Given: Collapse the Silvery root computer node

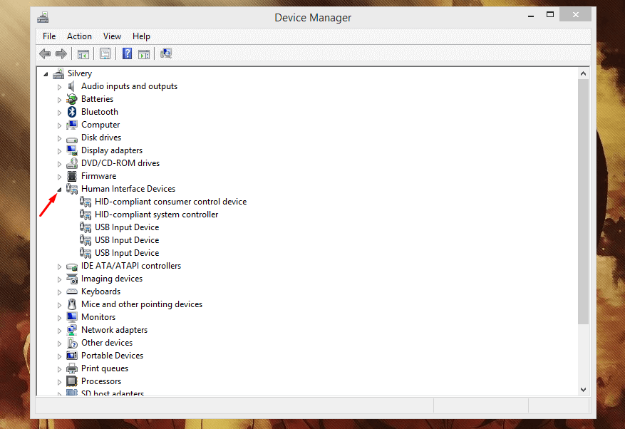Looking at the screenshot, I should (46, 73).
